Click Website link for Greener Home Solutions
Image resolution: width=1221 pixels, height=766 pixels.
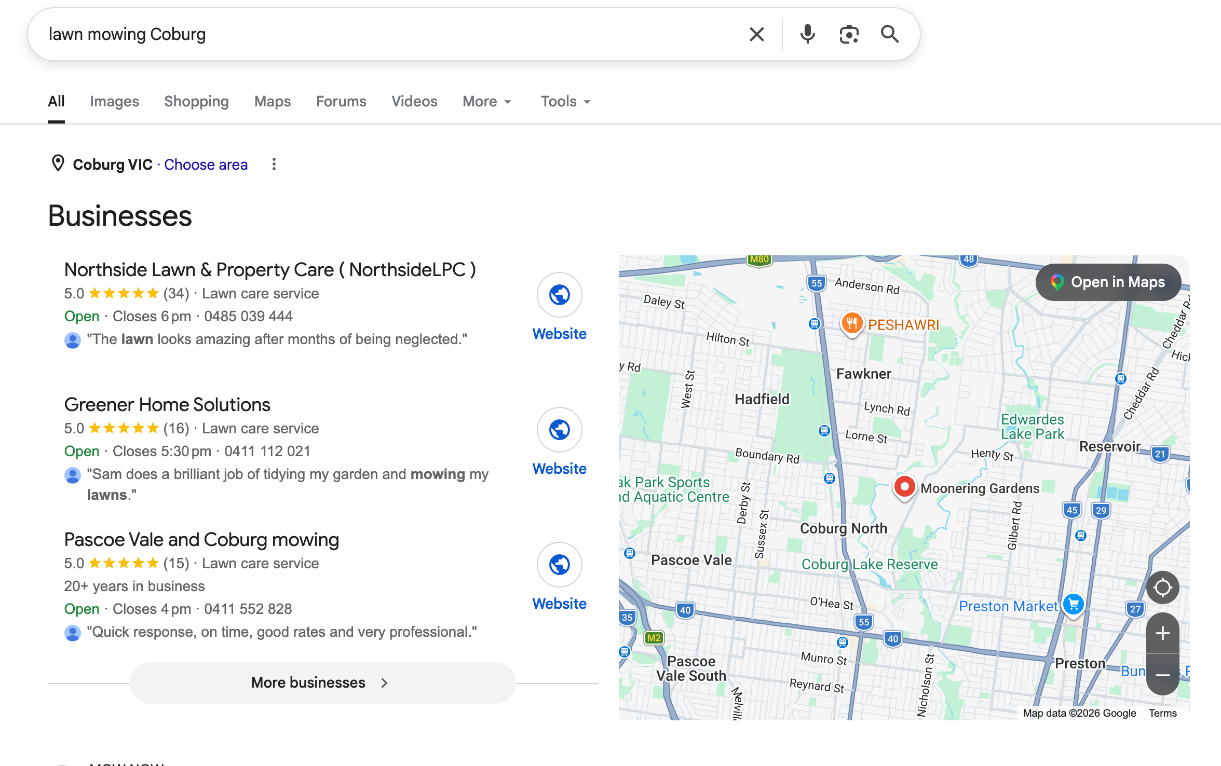point(559,469)
